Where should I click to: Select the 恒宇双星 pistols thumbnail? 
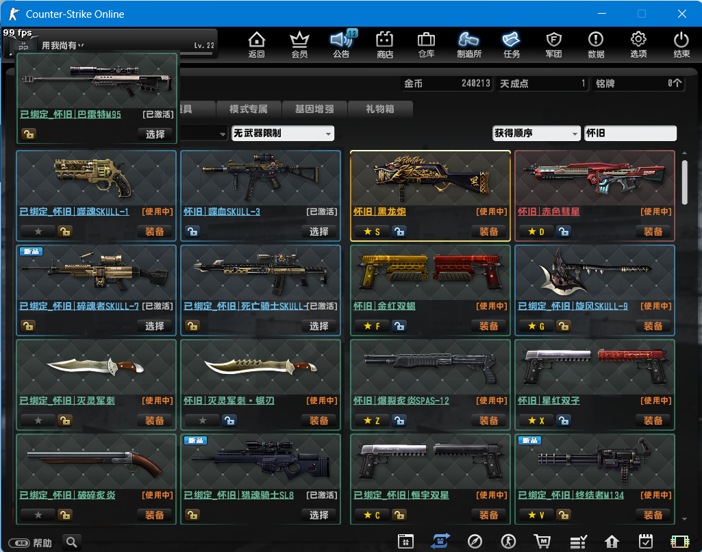click(430, 462)
